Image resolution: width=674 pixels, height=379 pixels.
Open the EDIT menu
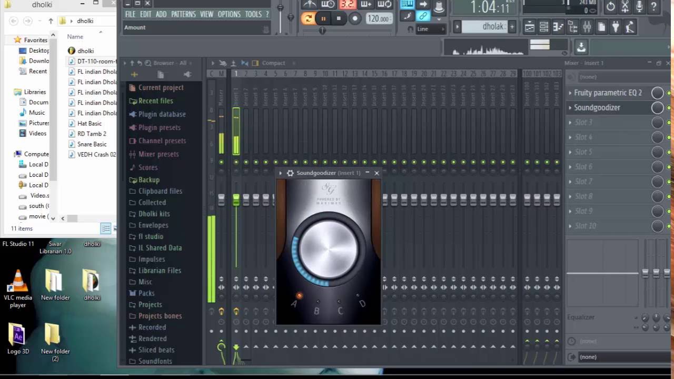[x=146, y=14]
